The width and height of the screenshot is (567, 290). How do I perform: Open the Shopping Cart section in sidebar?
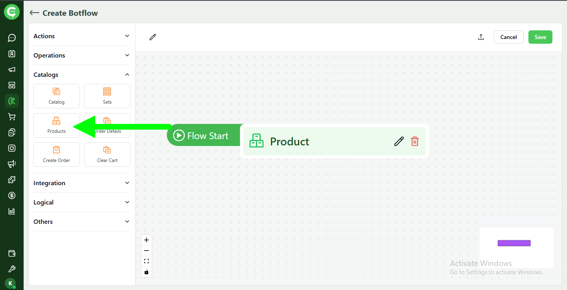click(12, 117)
